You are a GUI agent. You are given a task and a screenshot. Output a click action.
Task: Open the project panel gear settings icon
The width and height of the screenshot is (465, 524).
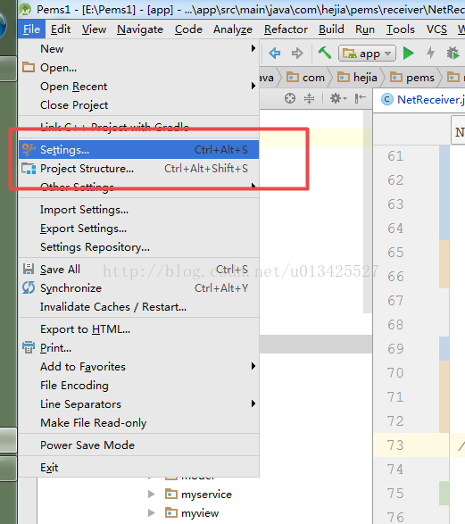point(338,98)
